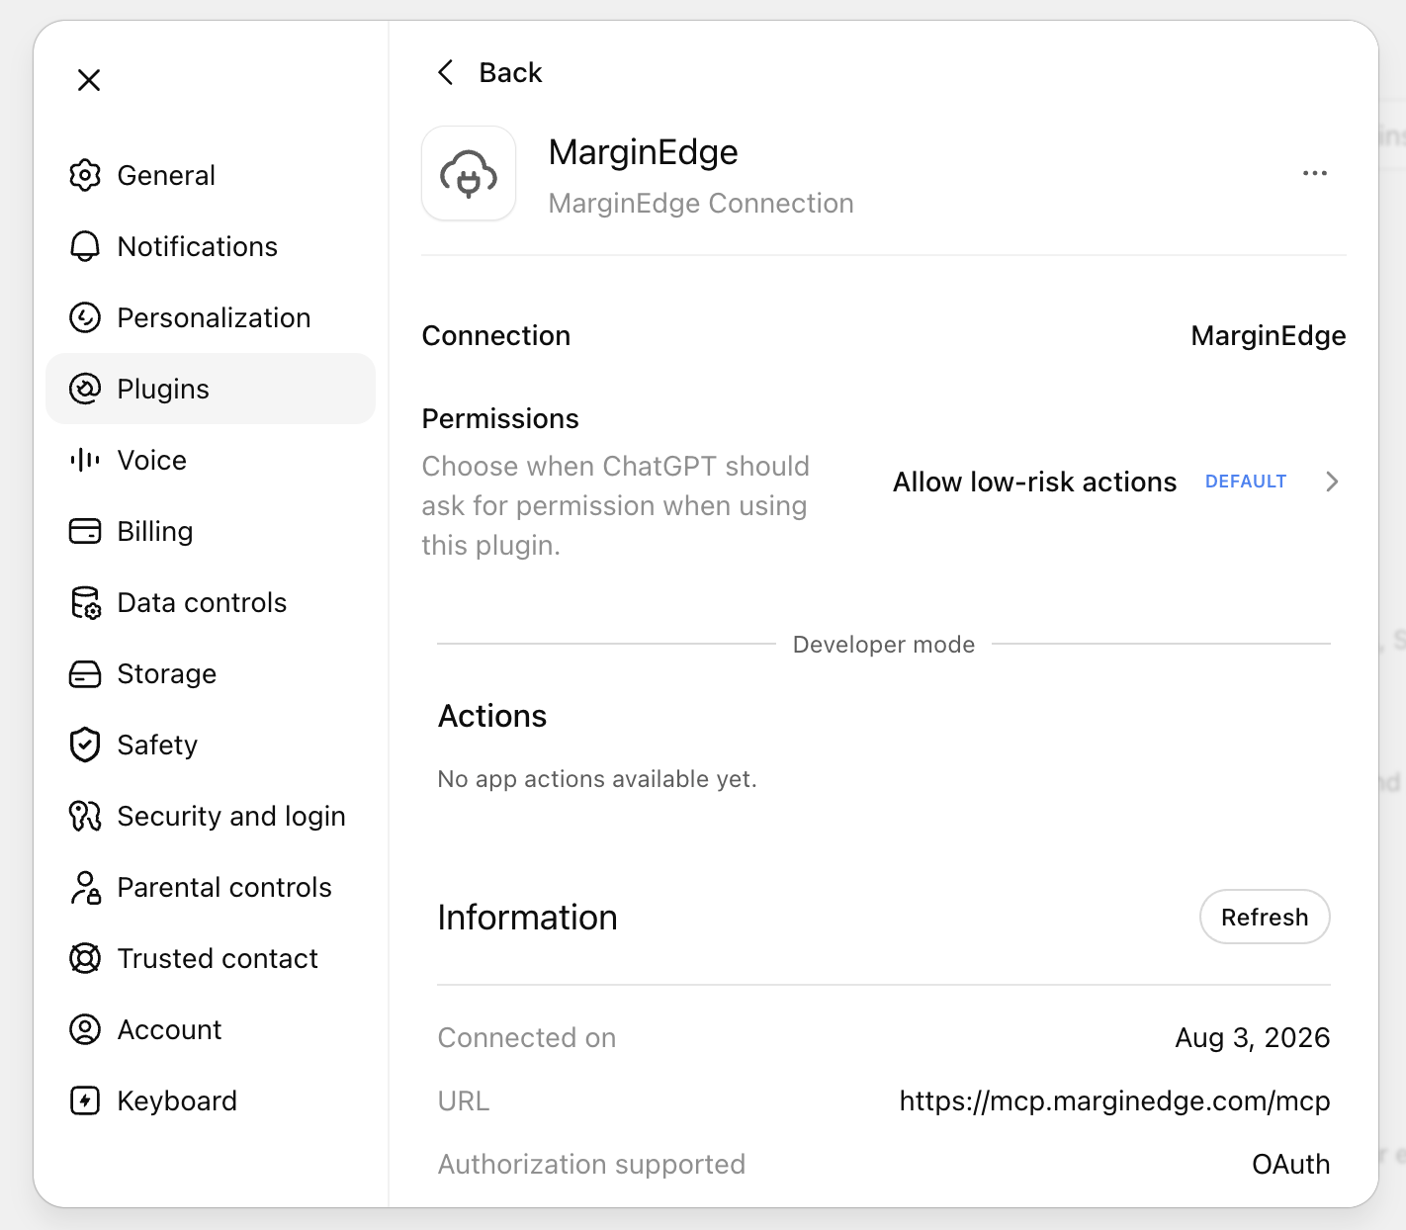The width and height of the screenshot is (1406, 1230).
Task: Click the Keyboard shortcut icon
Action: click(x=85, y=1100)
